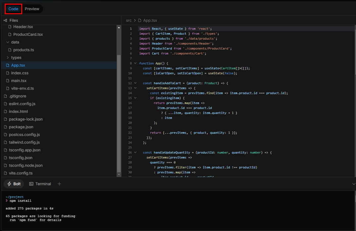The image size is (356, 231).
Task: Select App.tsx in file tree
Action: [x=59, y=65]
